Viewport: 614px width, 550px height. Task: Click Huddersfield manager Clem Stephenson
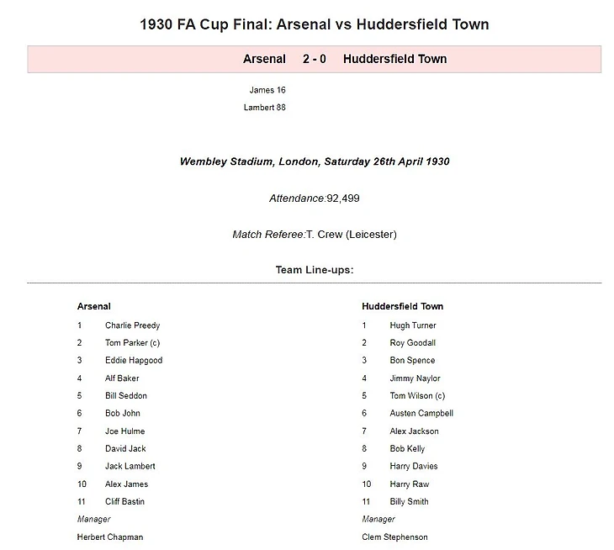(x=394, y=537)
